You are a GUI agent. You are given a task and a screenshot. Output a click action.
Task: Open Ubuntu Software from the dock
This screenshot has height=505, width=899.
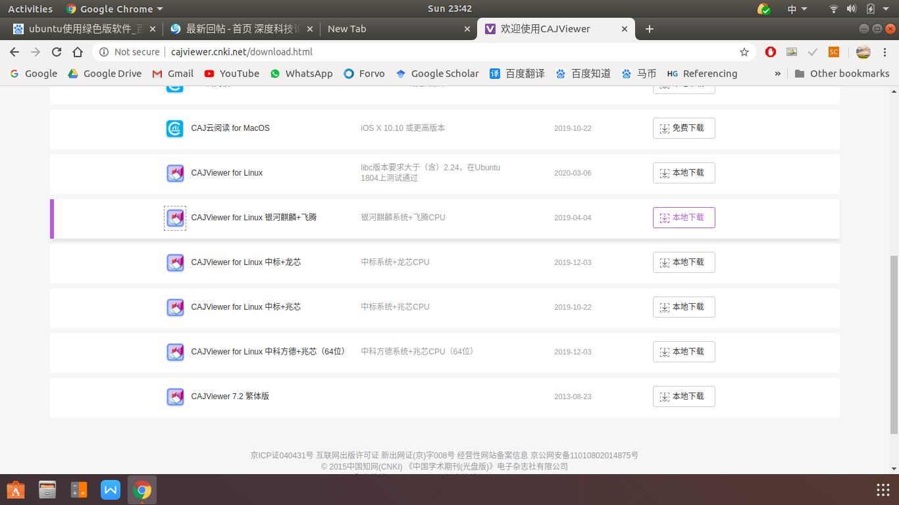pyautogui.click(x=16, y=490)
